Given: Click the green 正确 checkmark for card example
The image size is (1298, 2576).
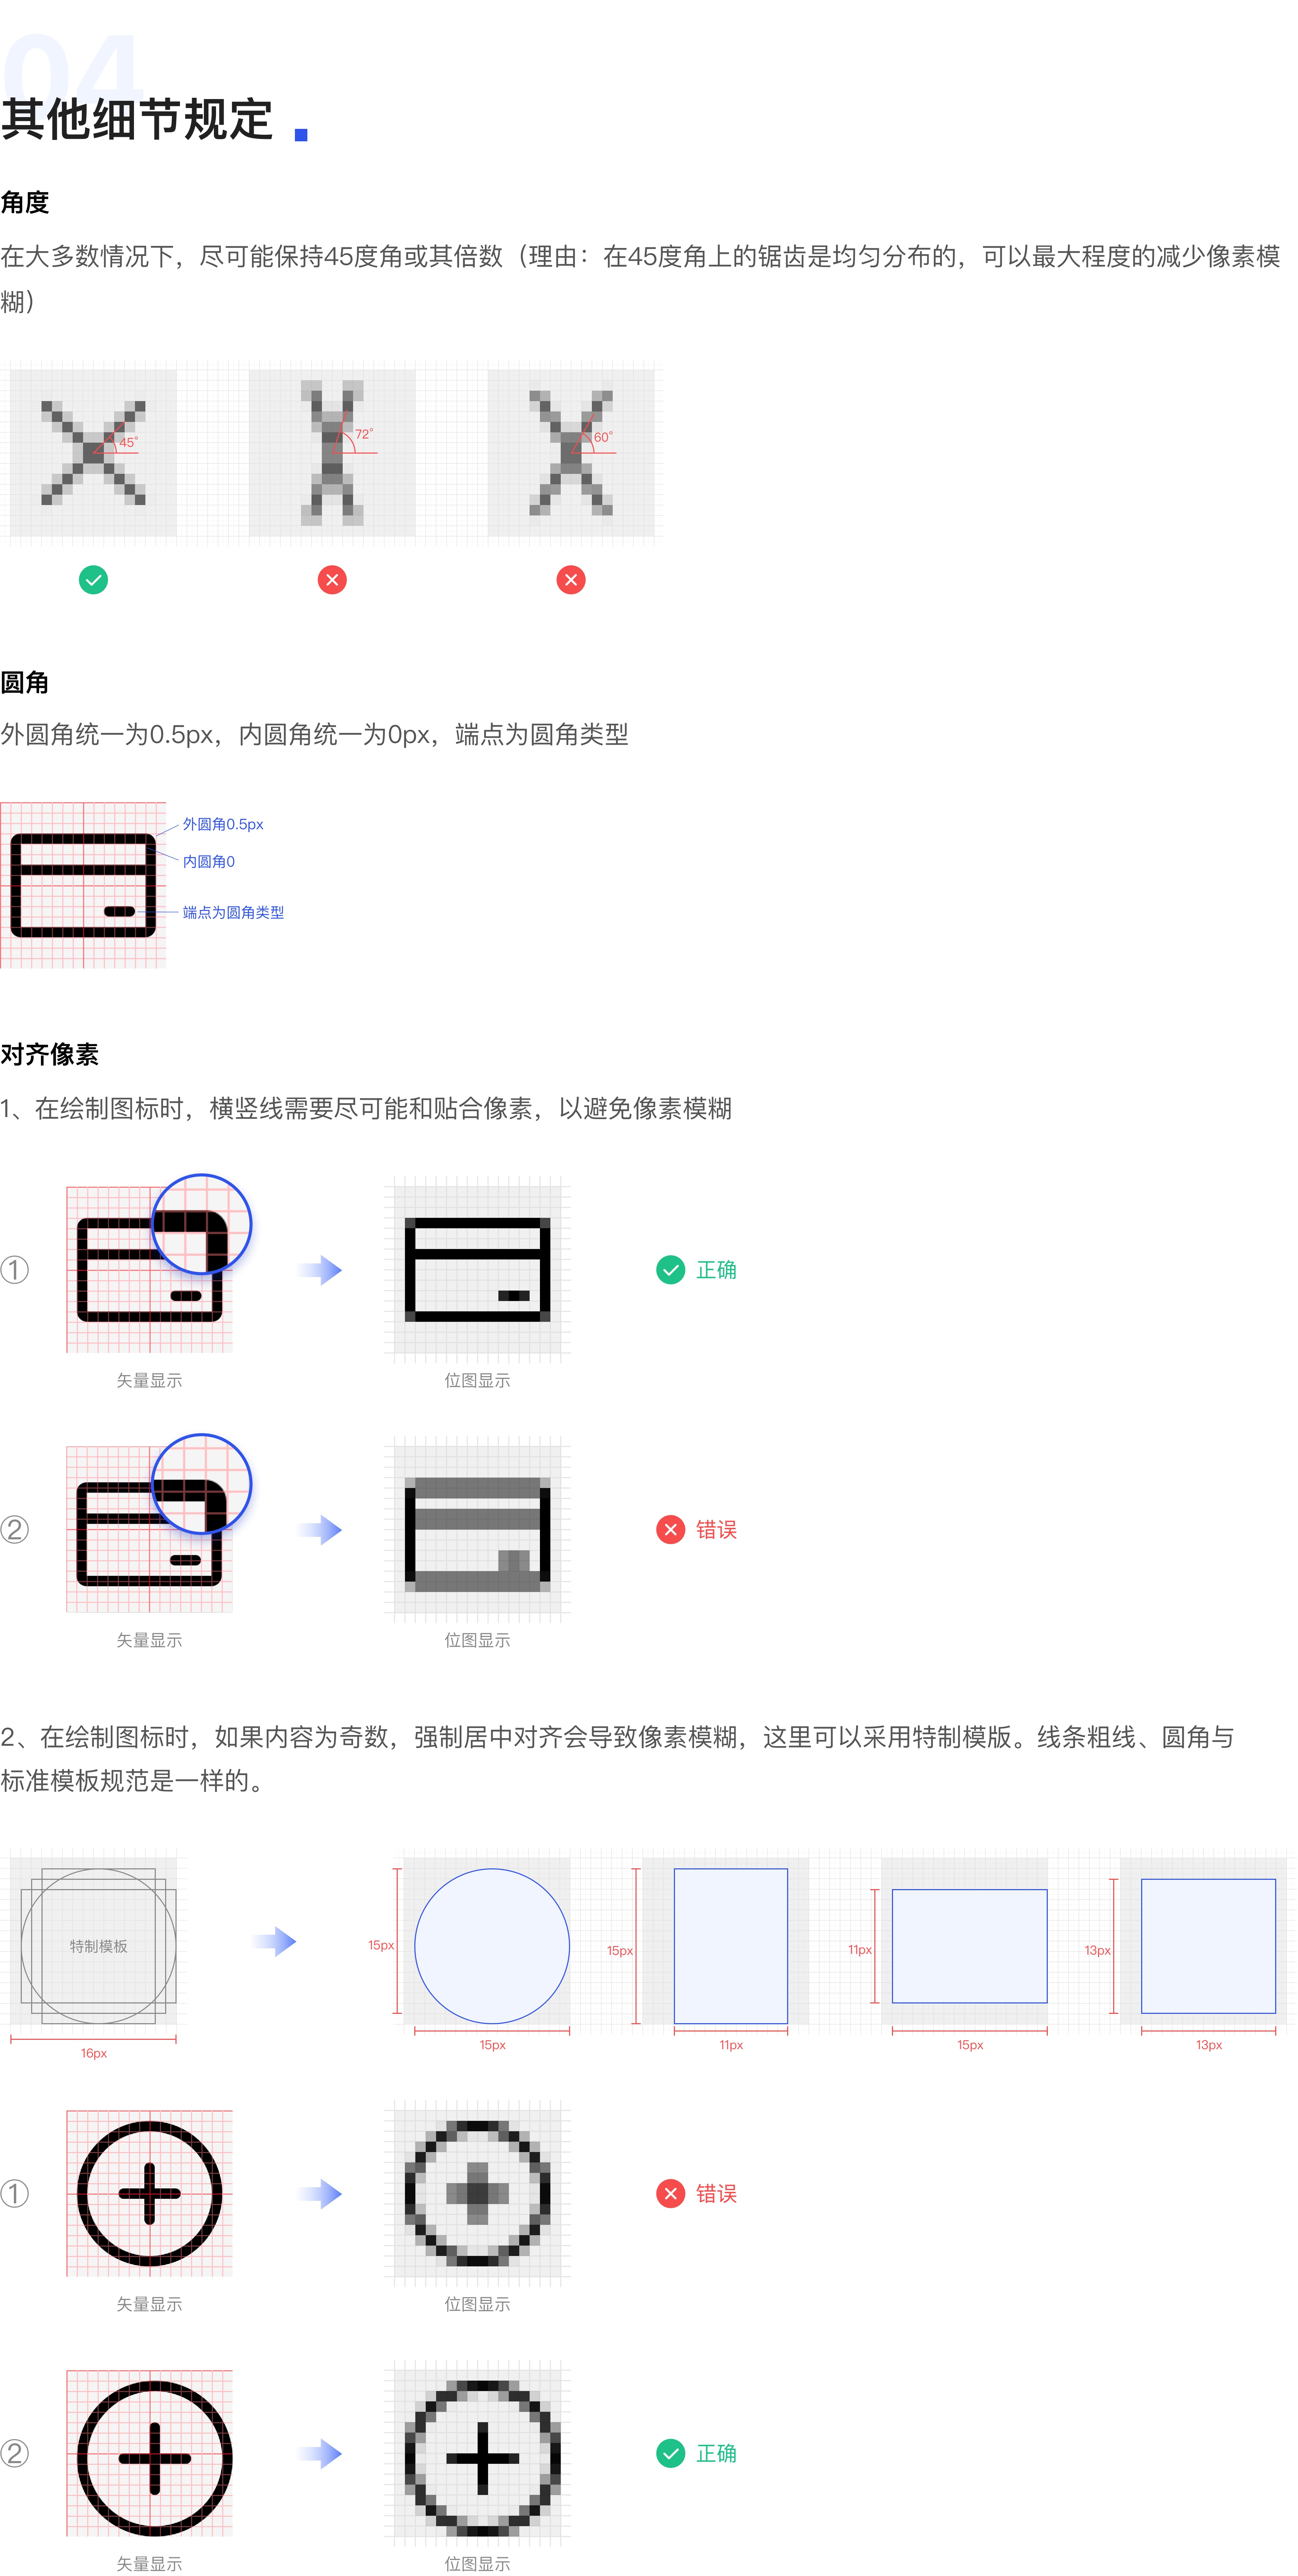Looking at the screenshot, I should pos(670,1270).
